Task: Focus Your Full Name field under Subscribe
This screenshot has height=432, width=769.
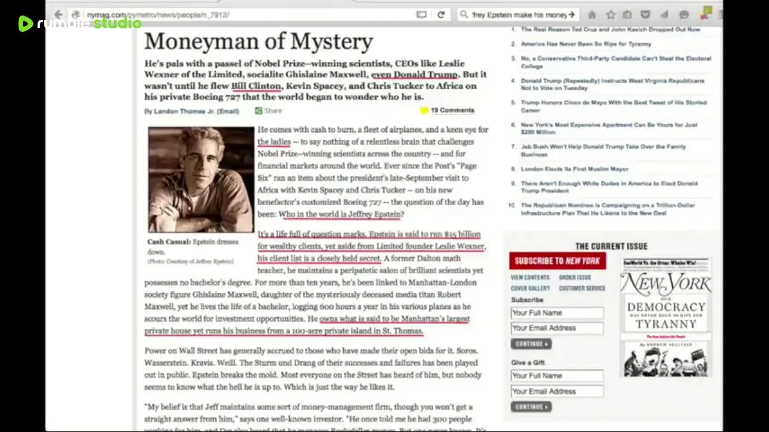Action: [557, 313]
